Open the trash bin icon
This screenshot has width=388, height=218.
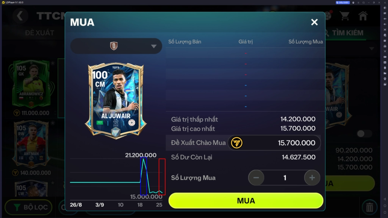(369, 207)
